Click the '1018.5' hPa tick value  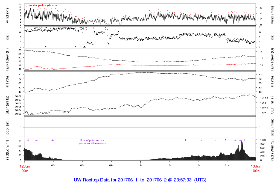click(x=264, y=98)
